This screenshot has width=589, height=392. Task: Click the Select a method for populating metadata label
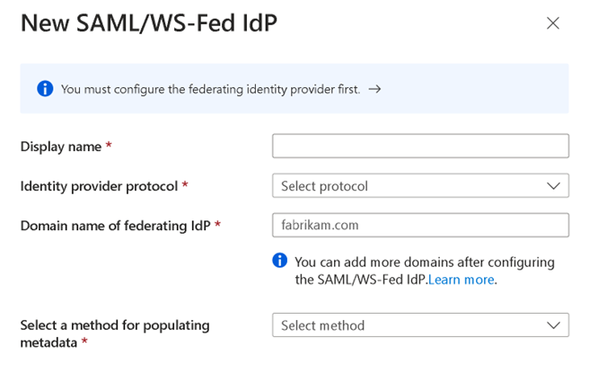pos(115,334)
